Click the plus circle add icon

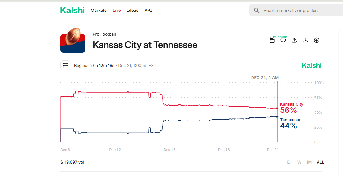pyautogui.click(x=317, y=40)
